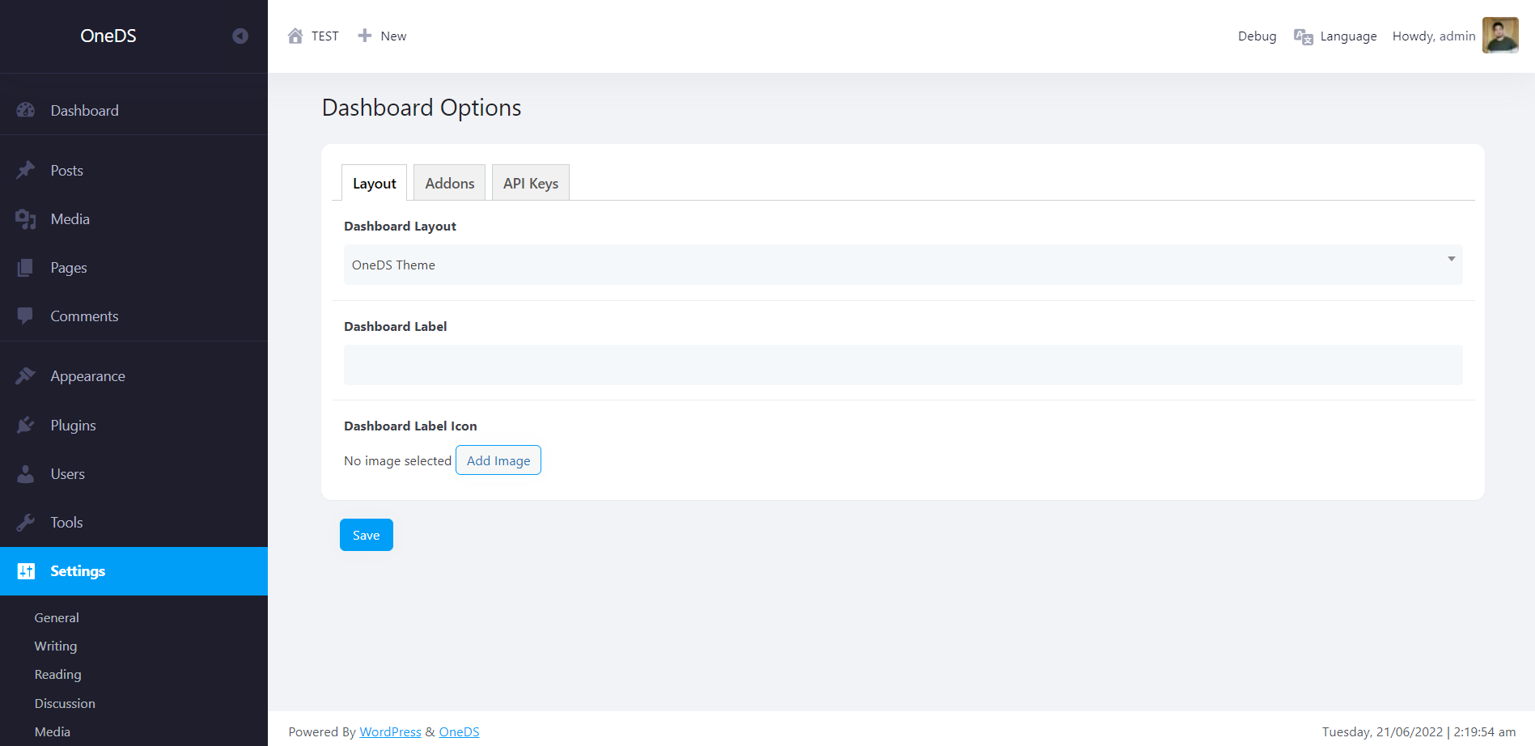Screen dimensions: 1535x746
Task: Click the dropdown arrow for OneDS Theme
Action: [1451, 259]
